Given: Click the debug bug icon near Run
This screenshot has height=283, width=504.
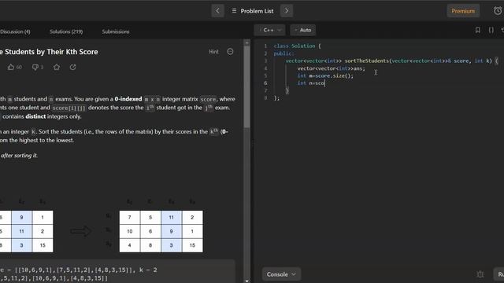Looking at the screenshot, I should pyautogui.click(x=480, y=274).
